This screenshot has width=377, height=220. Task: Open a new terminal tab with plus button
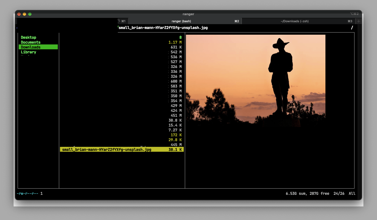[x=359, y=21]
